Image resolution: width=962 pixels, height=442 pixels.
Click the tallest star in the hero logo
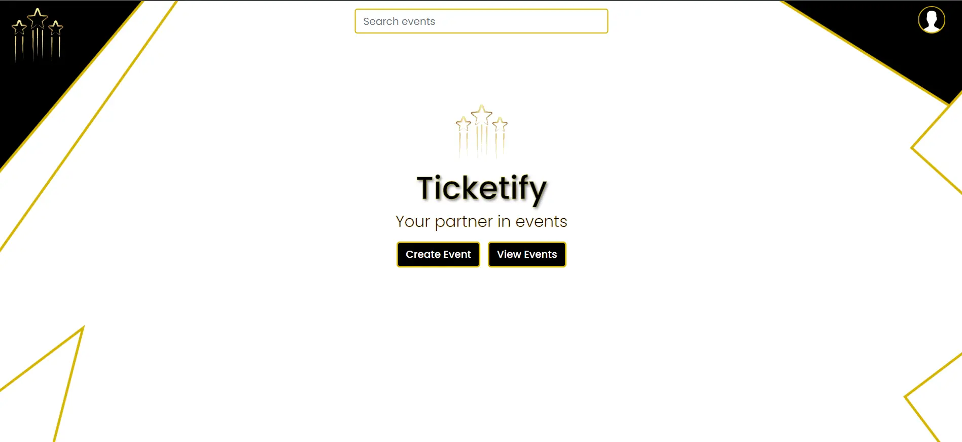click(x=481, y=115)
